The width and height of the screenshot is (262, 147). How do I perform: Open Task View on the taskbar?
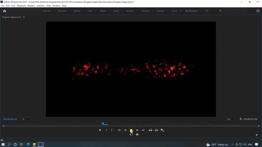(21, 144)
